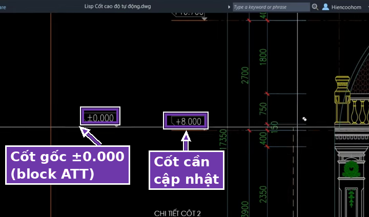The image size is (369, 217).
Task: Click the search magnifier icon
Action: click(315, 7)
